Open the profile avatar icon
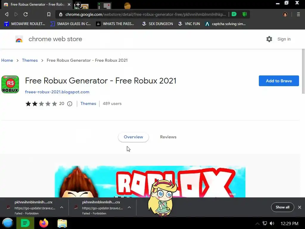Viewport: 305px width, 229px height. pos(285,14)
